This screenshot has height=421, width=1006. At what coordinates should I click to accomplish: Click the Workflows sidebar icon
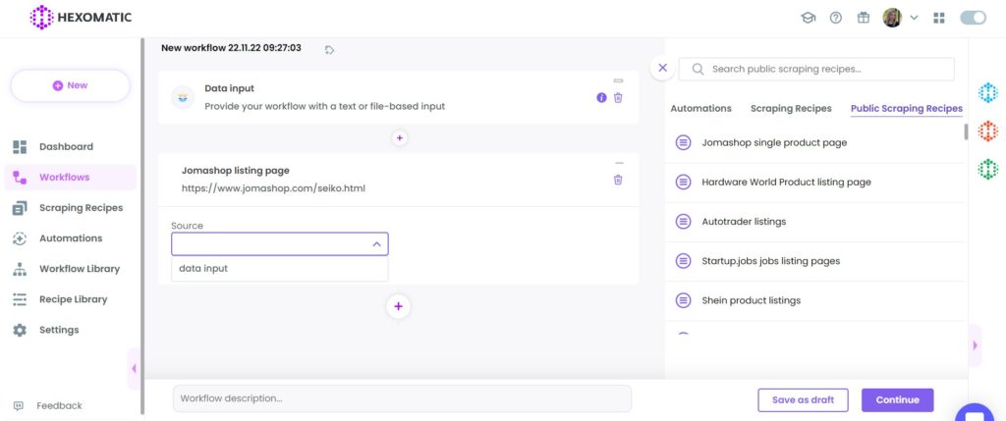pyautogui.click(x=20, y=178)
